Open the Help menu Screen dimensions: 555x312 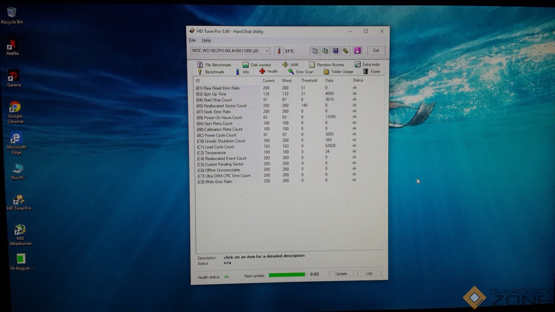[206, 40]
